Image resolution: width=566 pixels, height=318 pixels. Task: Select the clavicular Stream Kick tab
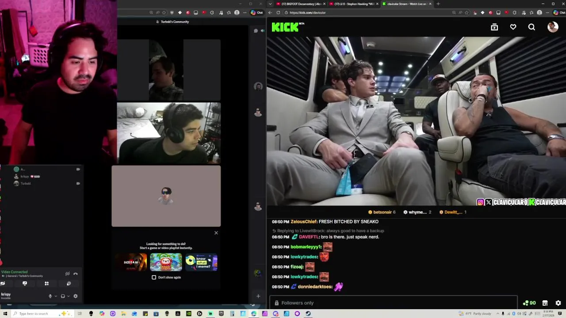[406, 4]
